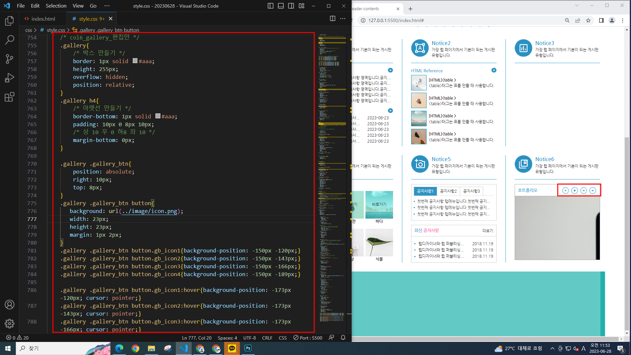Open the Selection menu
Screen dimensions: 631x355
click(x=56, y=6)
